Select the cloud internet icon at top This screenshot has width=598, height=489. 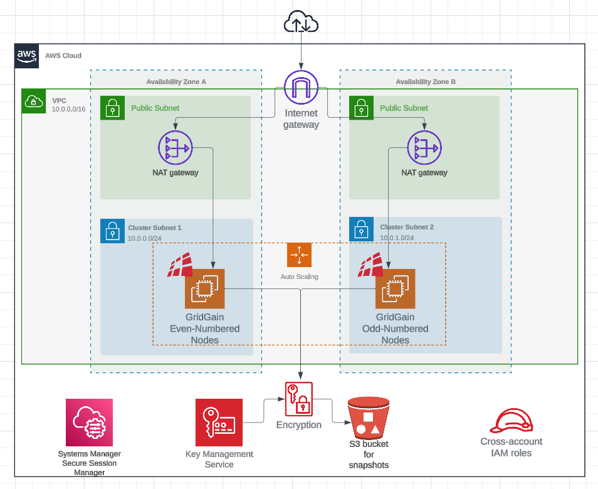click(x=302, y=24)
